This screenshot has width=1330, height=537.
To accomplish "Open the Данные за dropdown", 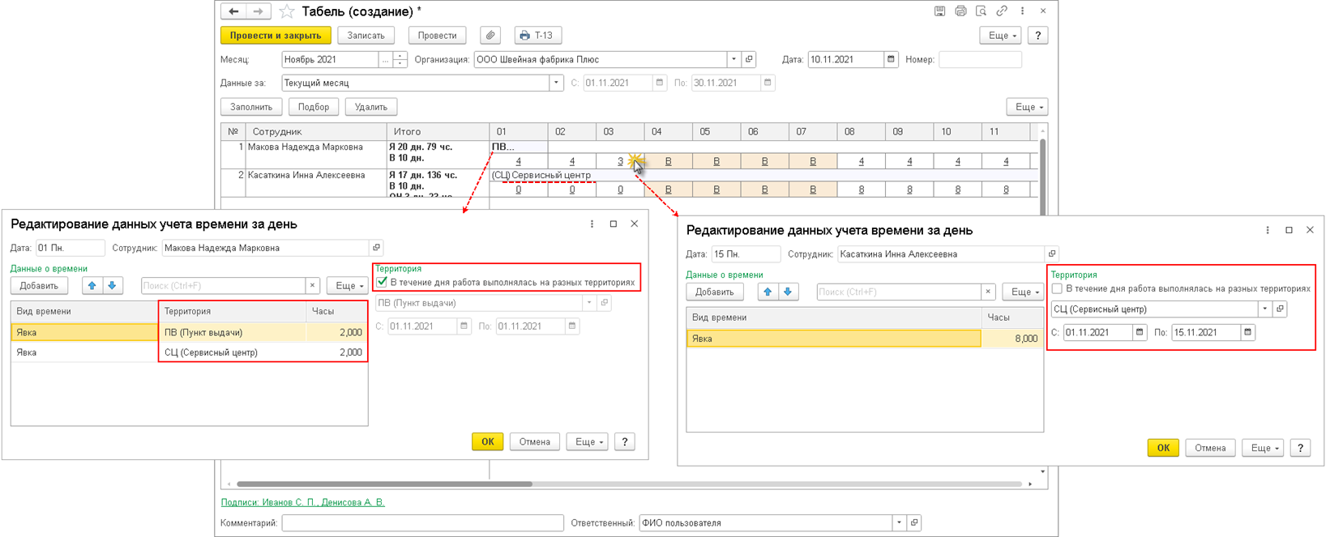I will (556, 83).
